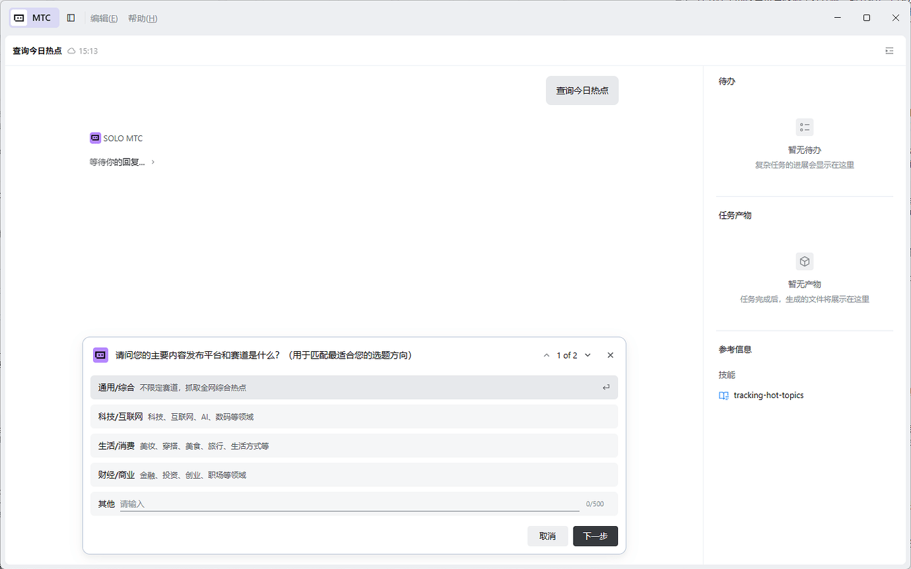Click the MTC logo button
This screenshot has height=569, width=911.
[34, 18]
